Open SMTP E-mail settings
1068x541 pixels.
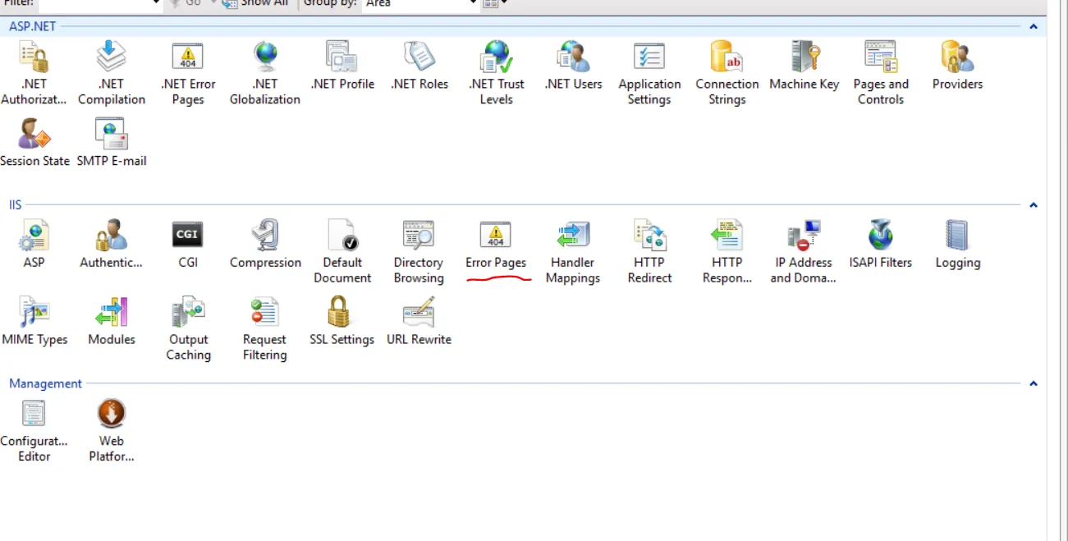[112, 143]
